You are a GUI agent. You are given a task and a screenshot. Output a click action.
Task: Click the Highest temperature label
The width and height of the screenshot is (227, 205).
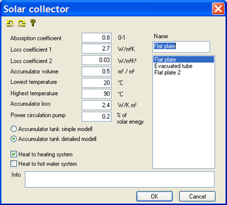point(34,93)
